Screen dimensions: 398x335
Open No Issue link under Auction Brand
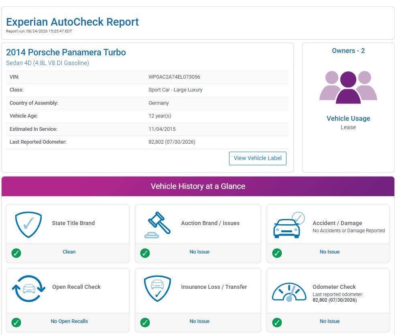[x=199, y=252]
